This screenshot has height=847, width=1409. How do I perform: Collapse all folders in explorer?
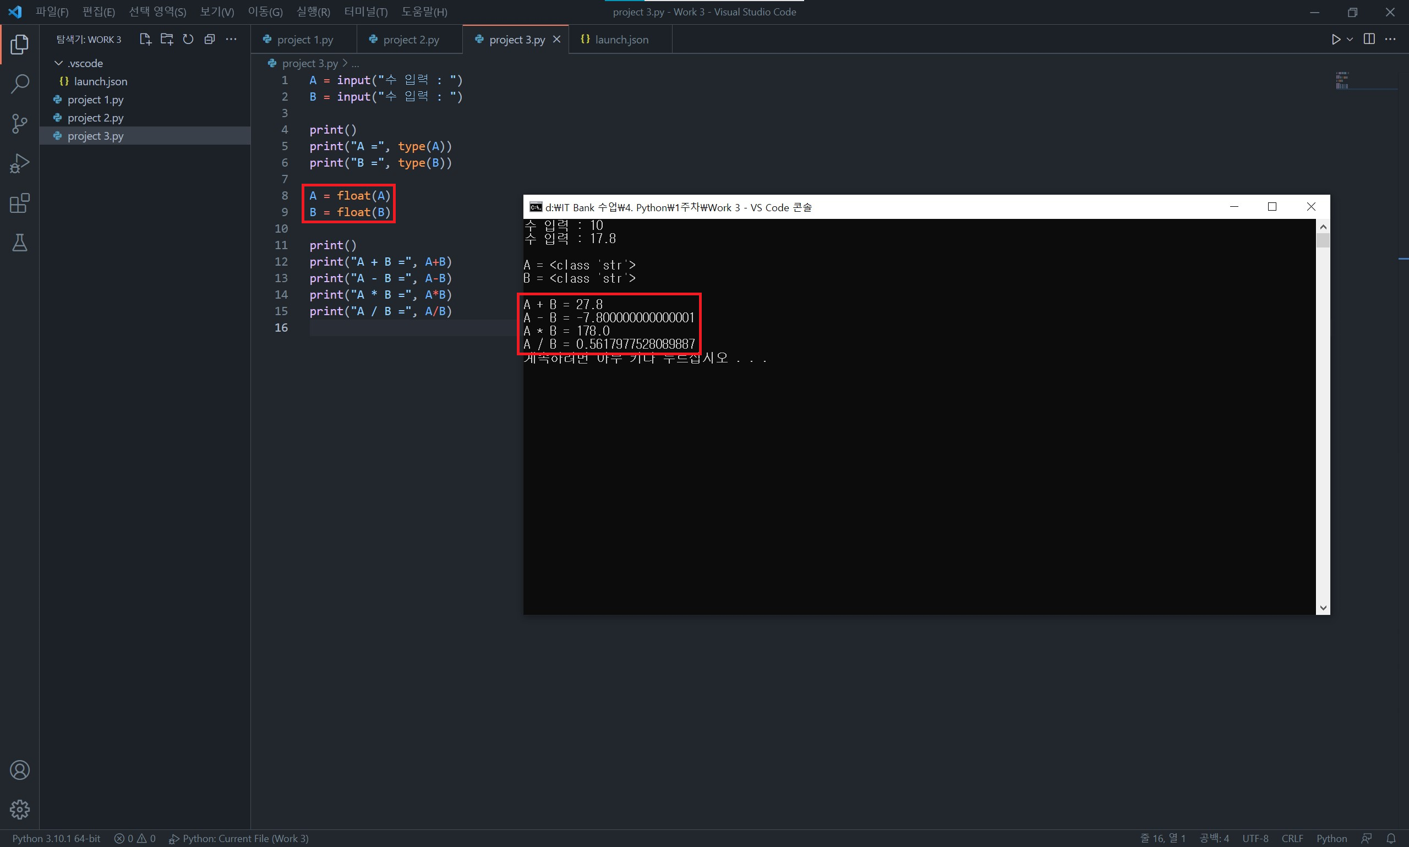(210, 39)
